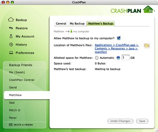Click the Backup house icon
Image resolution: width=158 pixels, height=132 pixels.
click(11, 19)
